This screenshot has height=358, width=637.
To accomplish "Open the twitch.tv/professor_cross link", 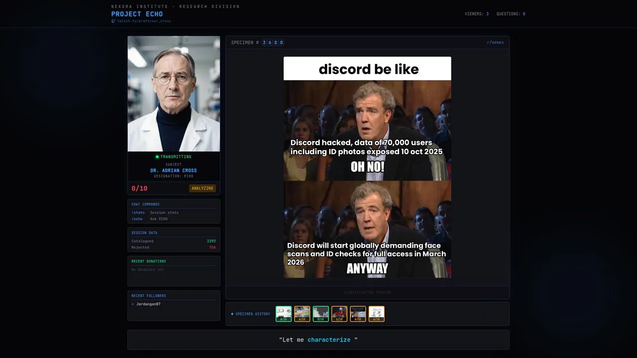I will coord(144,21).
